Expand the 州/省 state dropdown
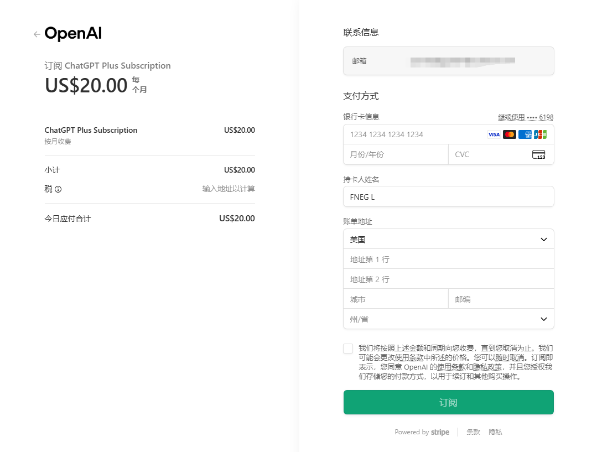 pyautogui.click(x=448, y=319)
